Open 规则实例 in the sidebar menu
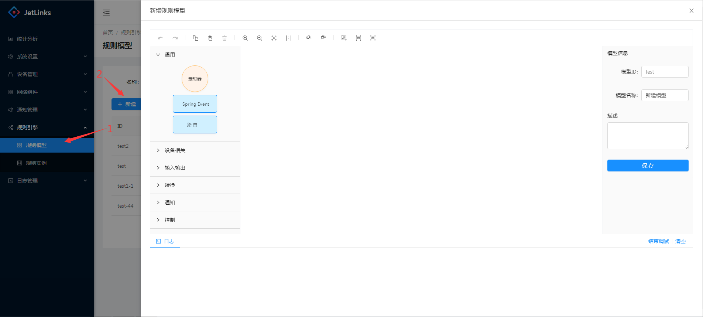 pyautogui.click(x=36, y=163)
